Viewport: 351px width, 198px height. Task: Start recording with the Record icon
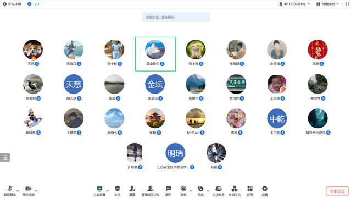tap(183, 191)
